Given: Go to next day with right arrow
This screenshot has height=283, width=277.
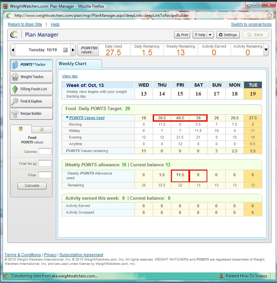Looking at the screenshot, I should [73, 50].
